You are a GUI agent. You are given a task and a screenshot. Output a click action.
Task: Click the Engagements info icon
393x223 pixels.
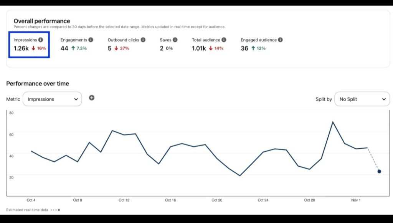[91, 39]
